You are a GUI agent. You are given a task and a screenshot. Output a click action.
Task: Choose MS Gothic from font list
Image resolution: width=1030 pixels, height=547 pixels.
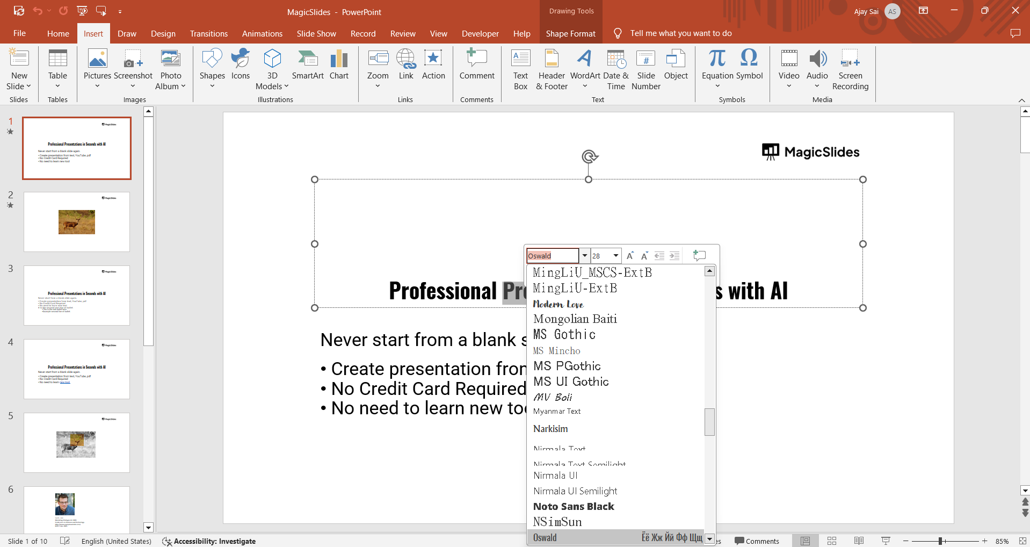564,335
